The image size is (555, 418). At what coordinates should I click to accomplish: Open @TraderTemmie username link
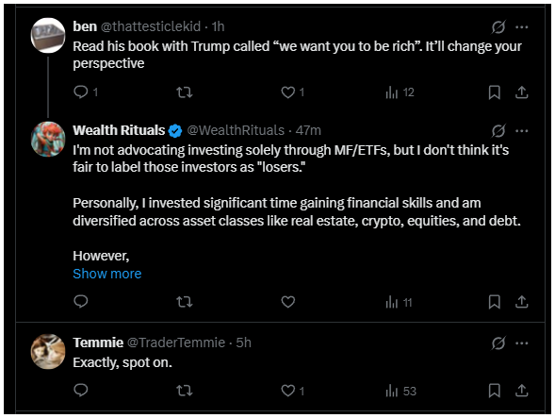[176, 343]
